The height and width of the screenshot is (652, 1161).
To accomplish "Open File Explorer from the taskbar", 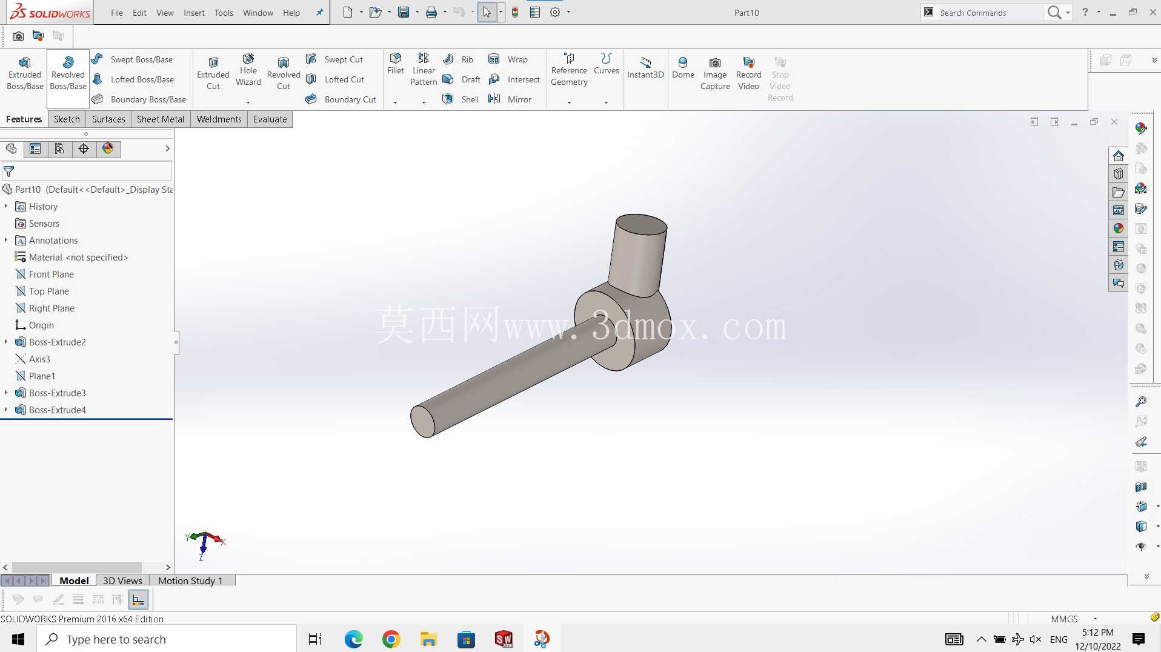I will point(429,639).
